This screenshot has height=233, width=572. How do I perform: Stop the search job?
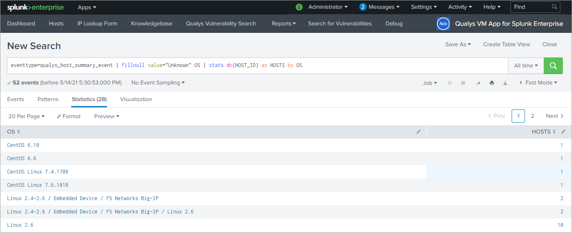463,83
